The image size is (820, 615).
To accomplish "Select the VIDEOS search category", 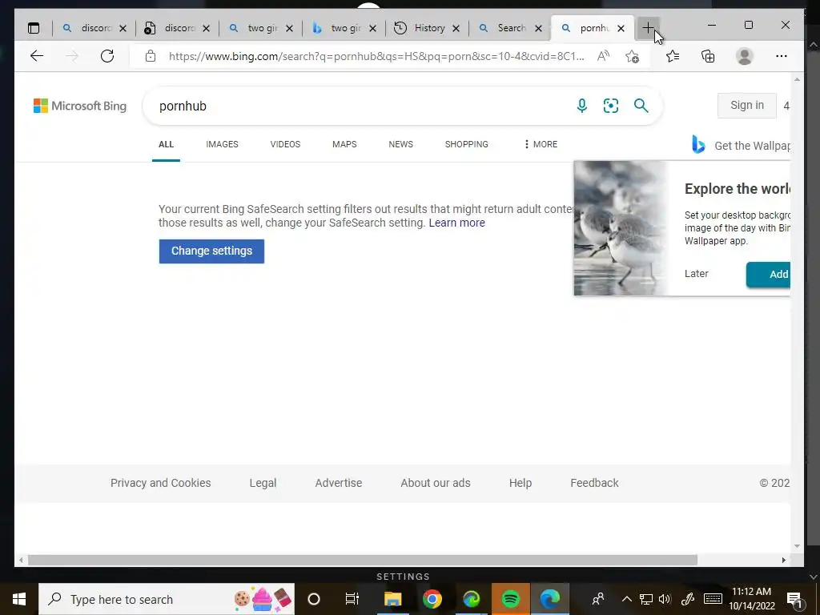I will [285, 144].
